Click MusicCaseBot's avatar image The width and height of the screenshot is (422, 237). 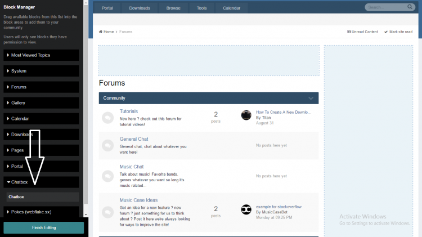(x=246, y=210)
